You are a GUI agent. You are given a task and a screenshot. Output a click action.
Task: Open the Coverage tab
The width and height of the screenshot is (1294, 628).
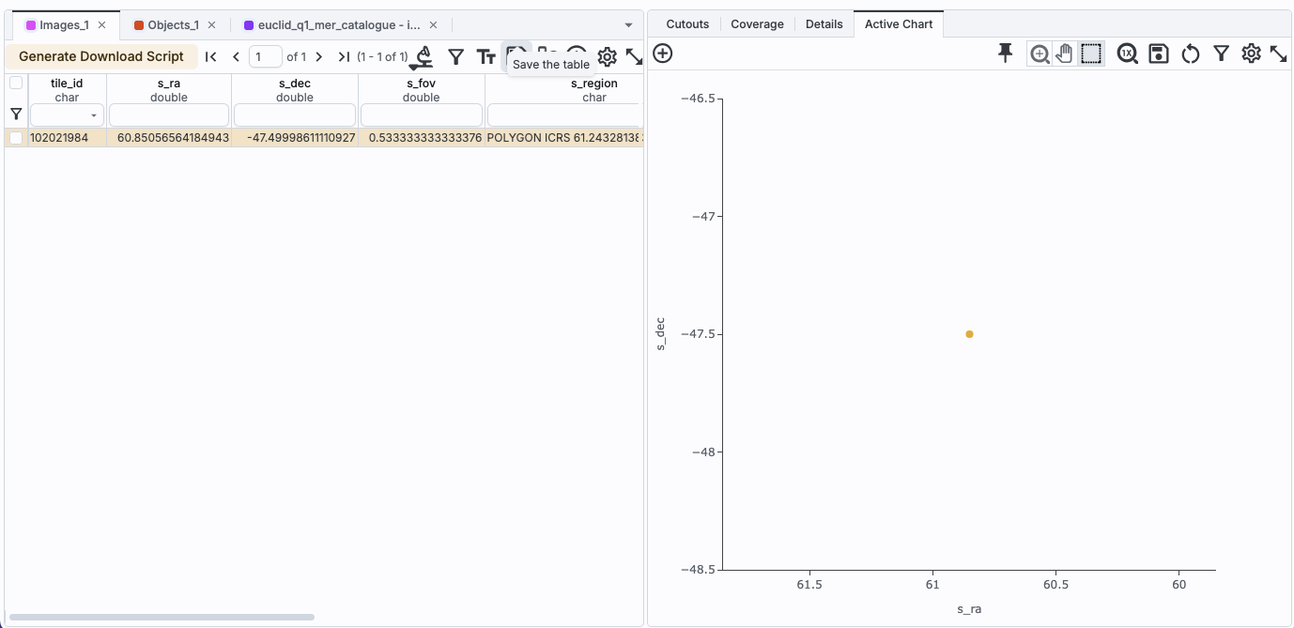point(757,24)
